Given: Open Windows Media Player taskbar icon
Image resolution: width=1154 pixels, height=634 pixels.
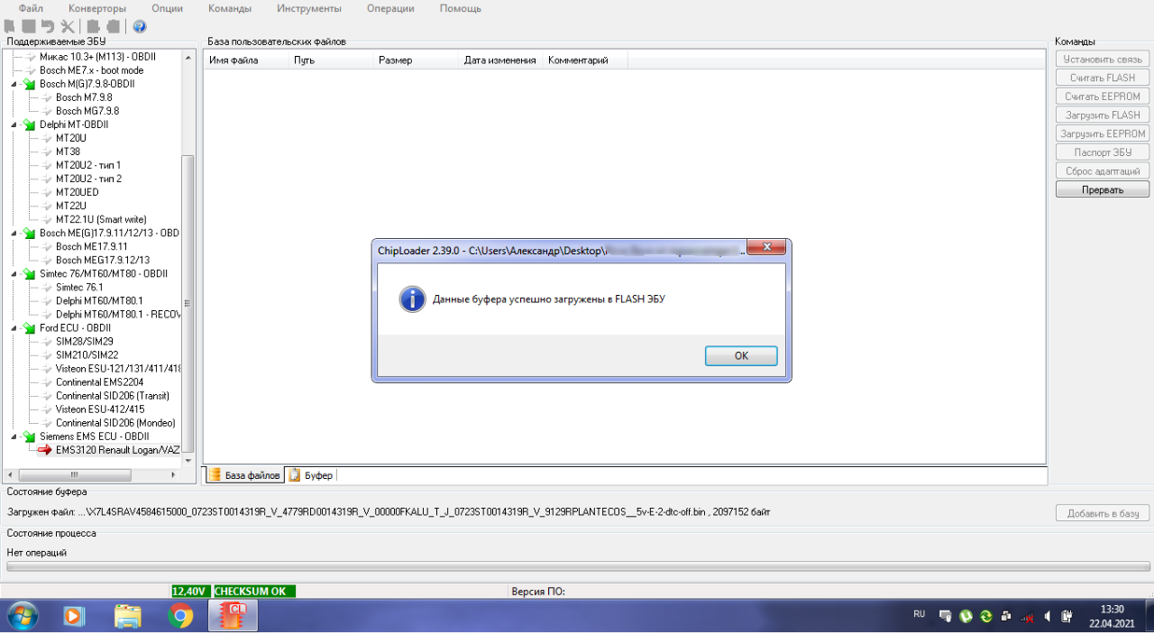Looking at the screenshot, I should coord(74,616).
